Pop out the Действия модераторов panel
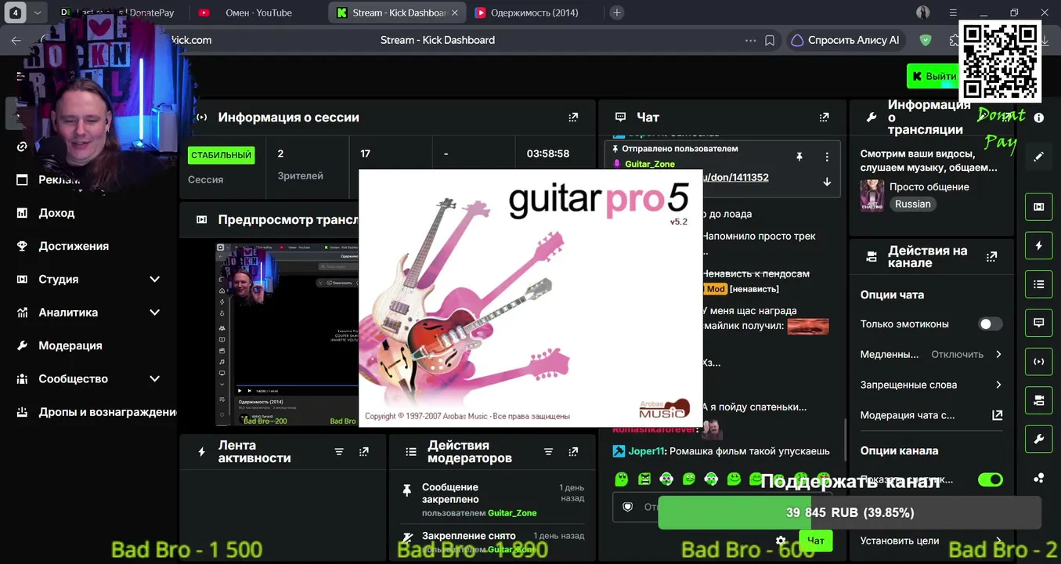Screen dimensions: 1061x564 pos(573,452)
